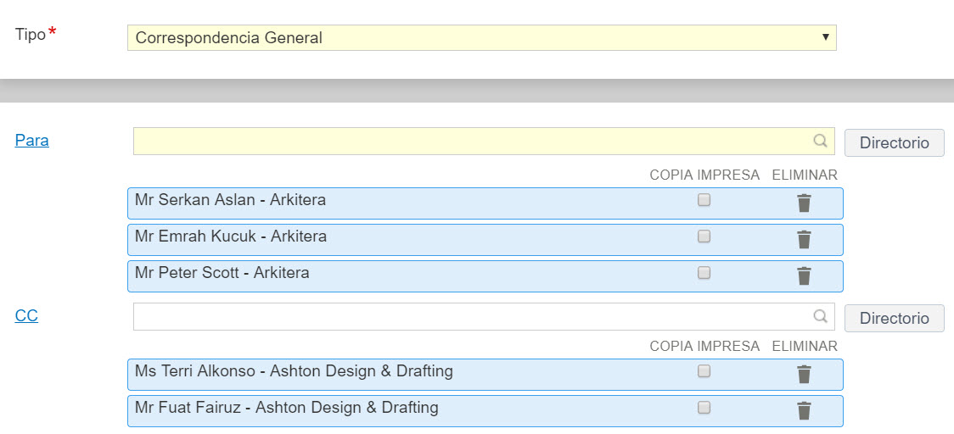This screenshot has width=954, height=434.
Task: Click search magnifier in CC field
Action: [x=820, y=316]
